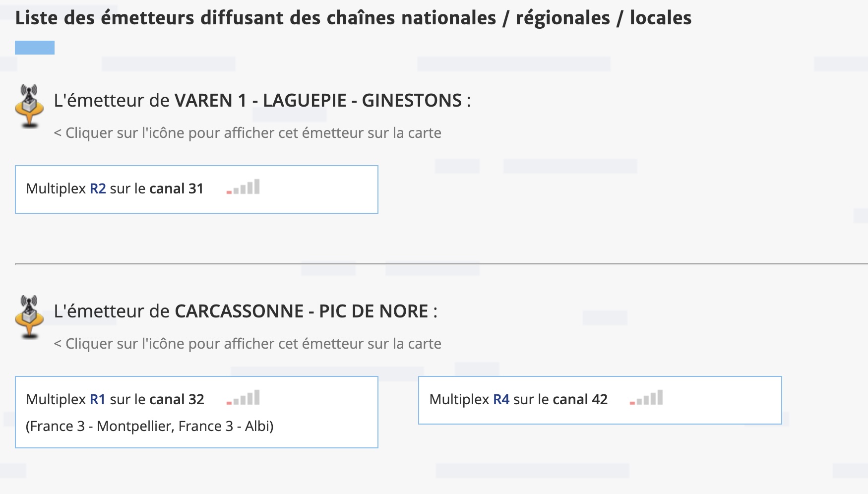Select the Multiplex R1 canal 32 box

tap(196, 412)
